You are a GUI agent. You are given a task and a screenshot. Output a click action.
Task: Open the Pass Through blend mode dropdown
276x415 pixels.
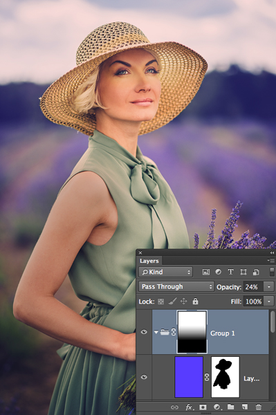tap(176, 286)
